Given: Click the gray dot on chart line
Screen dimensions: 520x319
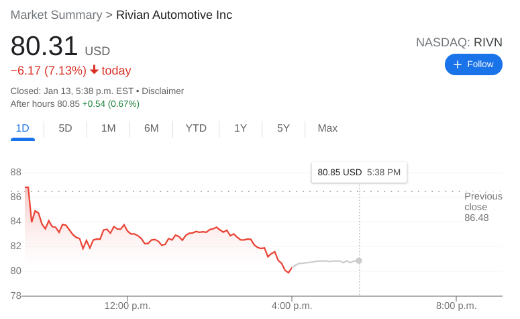Looking at the screenshot, I should (x=359, y=261).
